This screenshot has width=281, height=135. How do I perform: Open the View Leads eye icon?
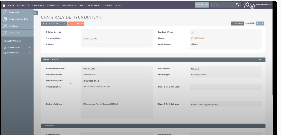(x=5, y=26)
